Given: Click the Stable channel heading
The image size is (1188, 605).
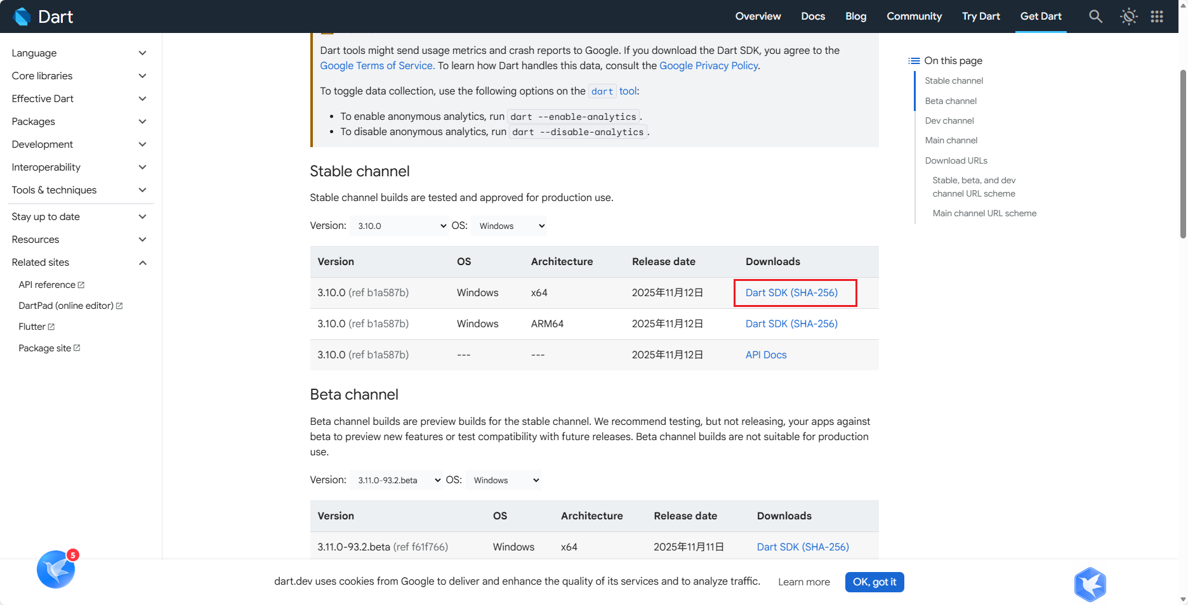Looking at the screenshot, I should tap(360, 171).
